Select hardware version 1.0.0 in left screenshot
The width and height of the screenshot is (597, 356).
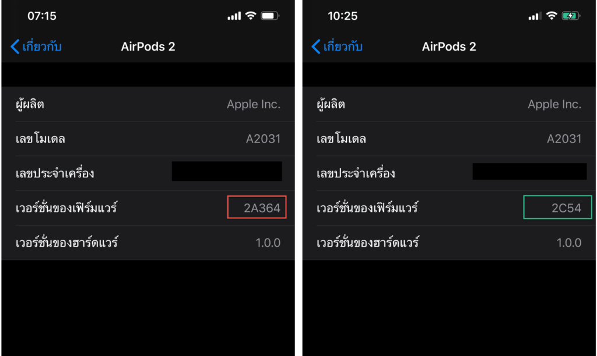[x=268, y=243]
